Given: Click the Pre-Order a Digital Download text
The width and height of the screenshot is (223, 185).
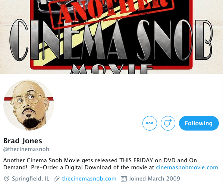Looking at the screenshot, I should 71,167.
